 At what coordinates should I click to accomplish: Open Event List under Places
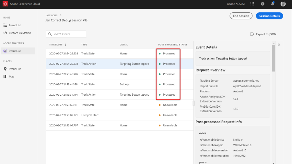(x=15, y=69)
